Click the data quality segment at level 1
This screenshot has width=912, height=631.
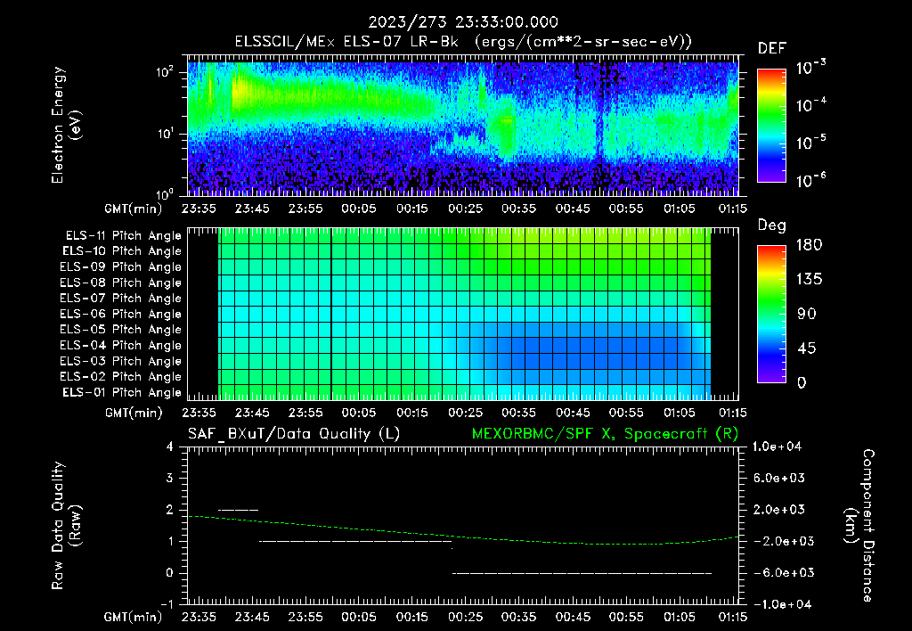coord(355,541)
